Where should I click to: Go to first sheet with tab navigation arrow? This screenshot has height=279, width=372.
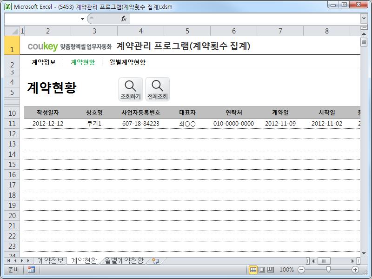(x=8, y=261)
